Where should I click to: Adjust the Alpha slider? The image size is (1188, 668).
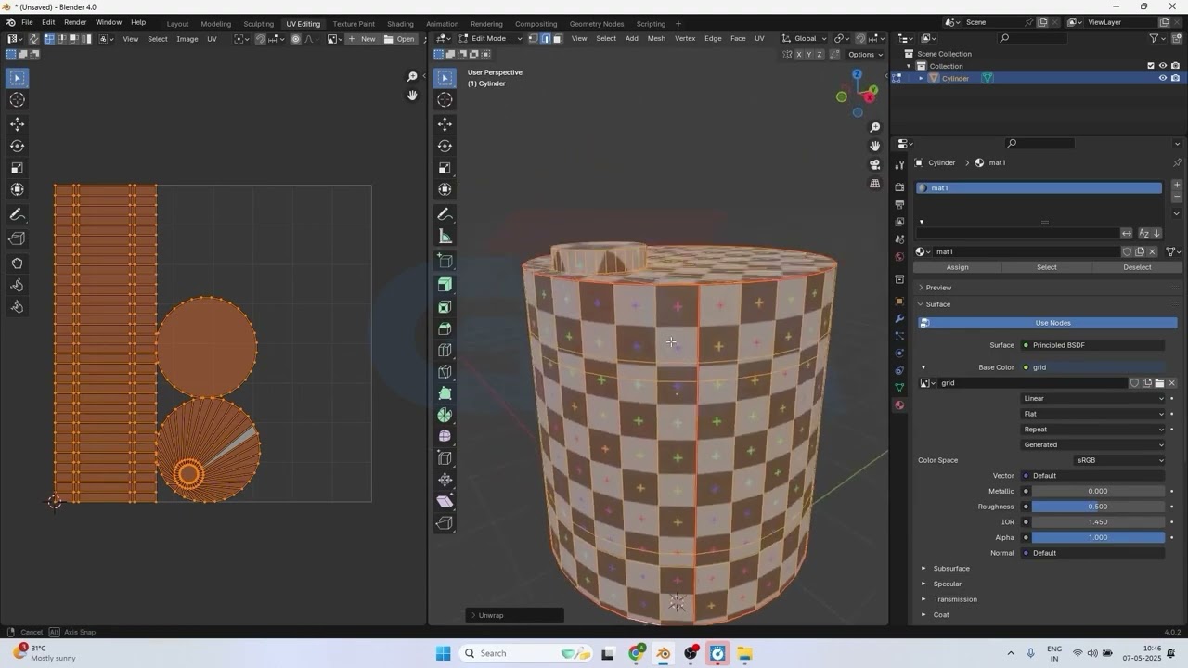[x=1098, y=537]
